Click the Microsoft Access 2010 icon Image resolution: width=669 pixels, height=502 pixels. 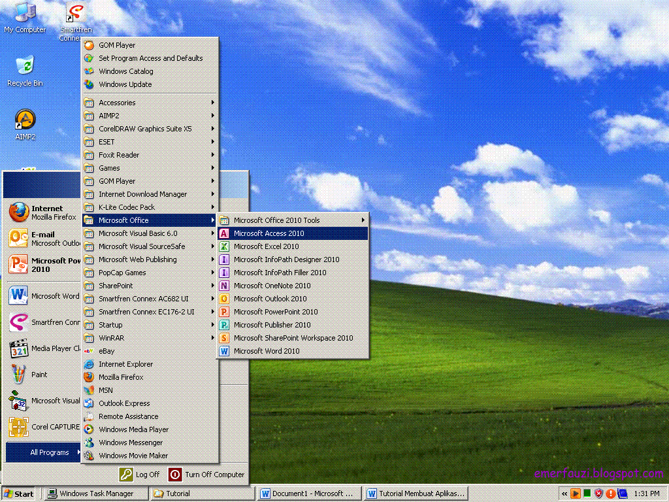click(x=224, y=233)
